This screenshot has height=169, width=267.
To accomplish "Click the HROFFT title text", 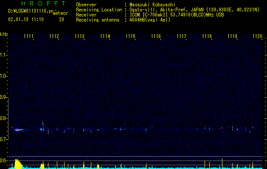I will click(43, 3).
